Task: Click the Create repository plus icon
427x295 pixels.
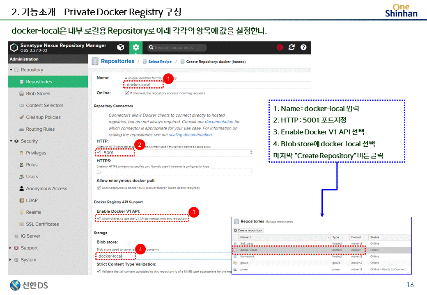Action: [x=236, y=230]
